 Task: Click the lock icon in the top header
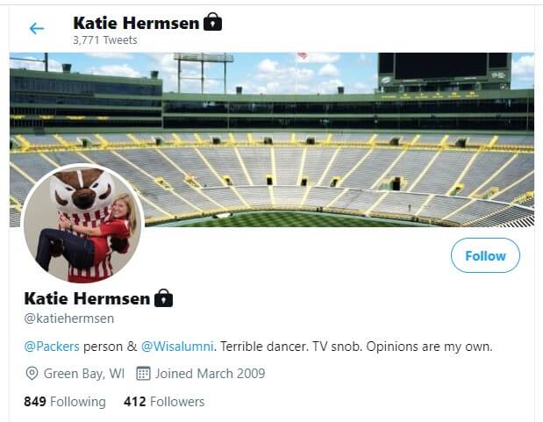212,22
